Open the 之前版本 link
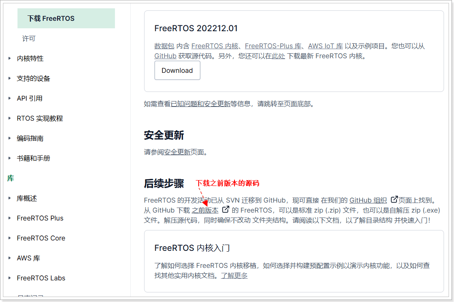The width and height of the screenshot is (454, 302). 205,210
